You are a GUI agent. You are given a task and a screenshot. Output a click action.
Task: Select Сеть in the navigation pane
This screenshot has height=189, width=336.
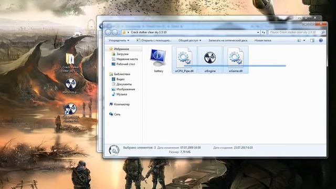click(x=117, y=114)
